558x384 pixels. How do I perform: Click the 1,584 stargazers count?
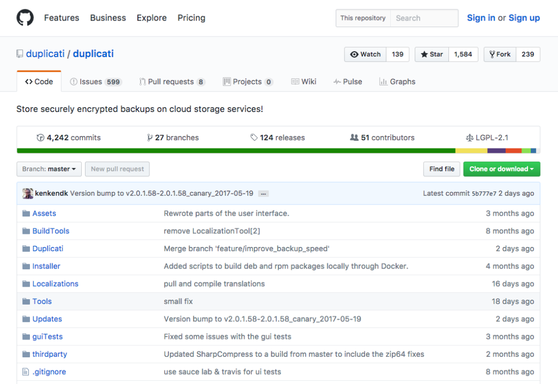click(x=463, y=54)
